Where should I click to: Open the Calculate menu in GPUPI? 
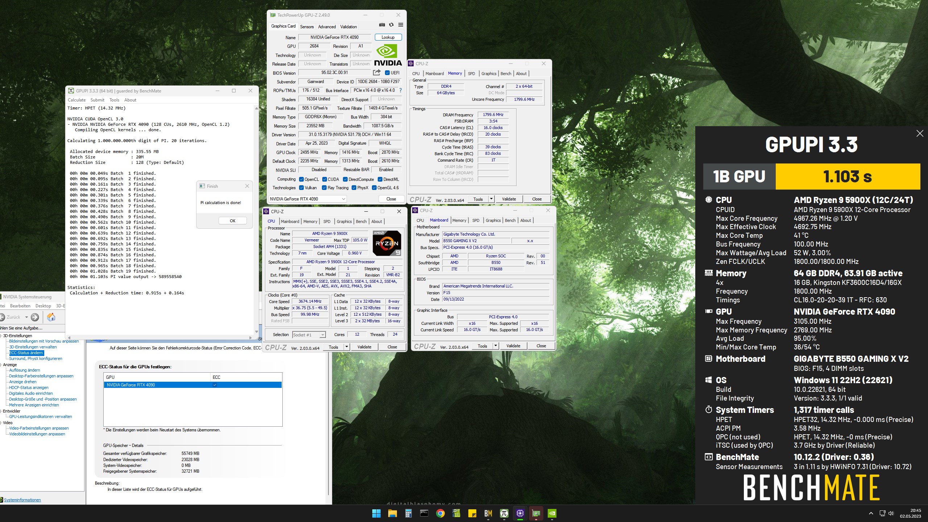coord(77,100)
